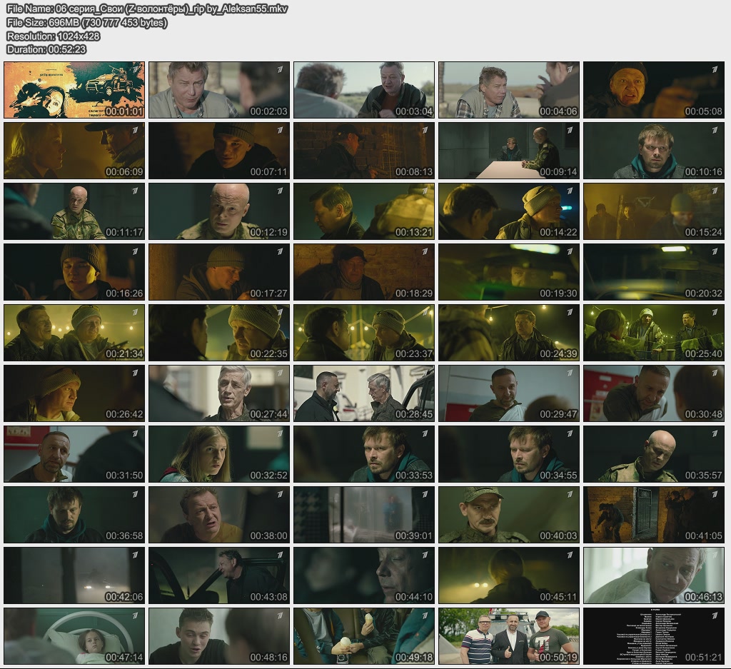Viewport: 731px width, 669px height.
Task: Click the Duration 00:52:23 text
Action: pos(46,49)
